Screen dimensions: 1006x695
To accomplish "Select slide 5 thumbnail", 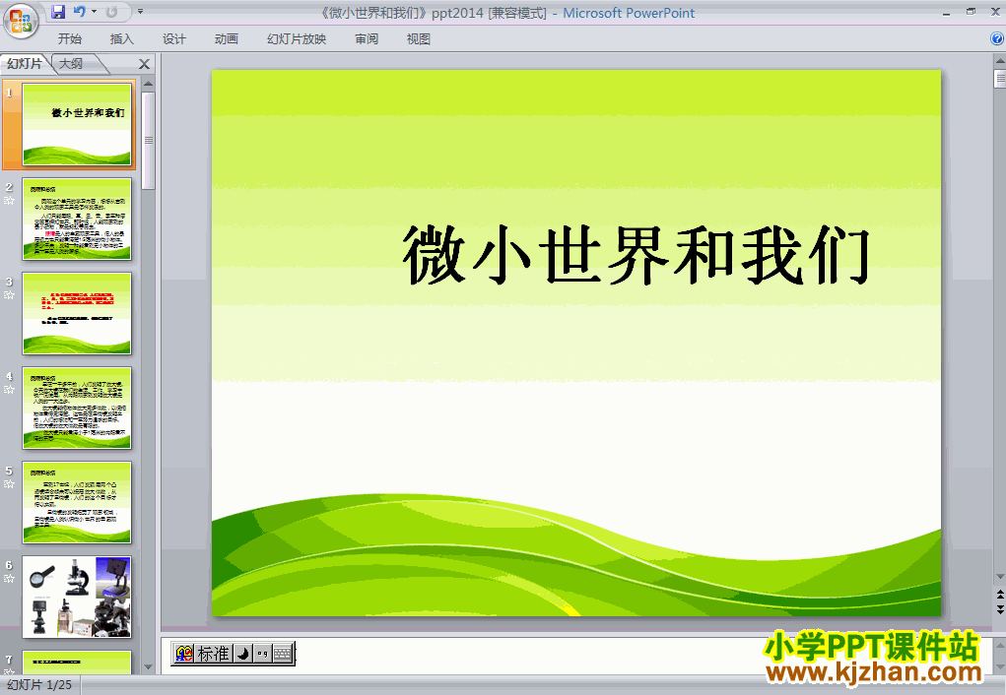I will point(77,502).
